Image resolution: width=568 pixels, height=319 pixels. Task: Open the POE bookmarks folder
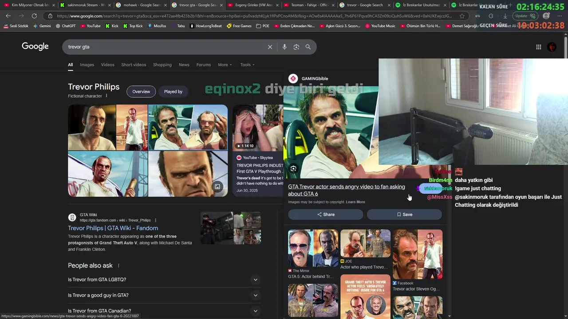coord(263,26)
